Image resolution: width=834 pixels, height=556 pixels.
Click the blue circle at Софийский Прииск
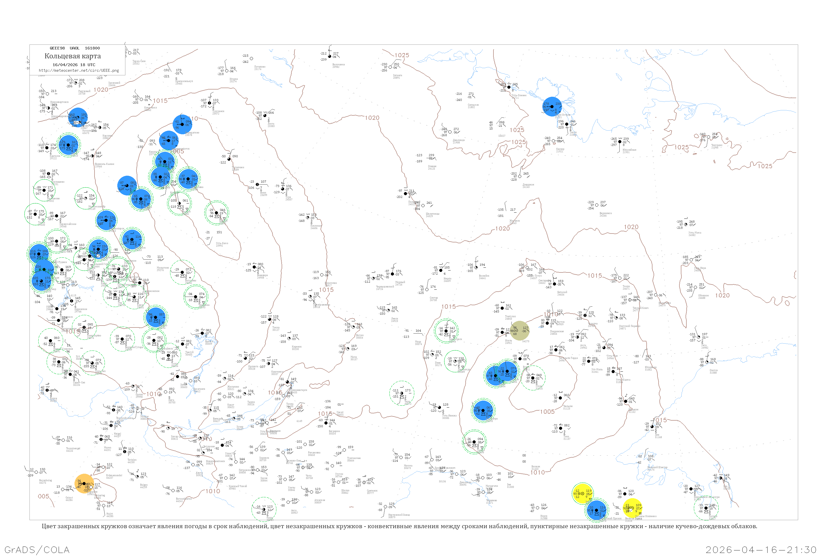[596, 510]
